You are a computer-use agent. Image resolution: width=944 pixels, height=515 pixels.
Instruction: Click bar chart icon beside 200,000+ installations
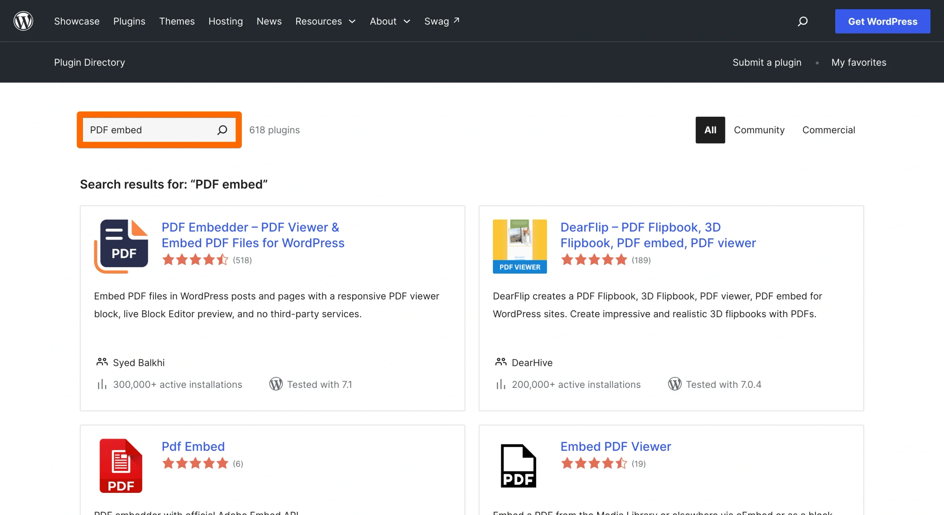click(500, 384)
